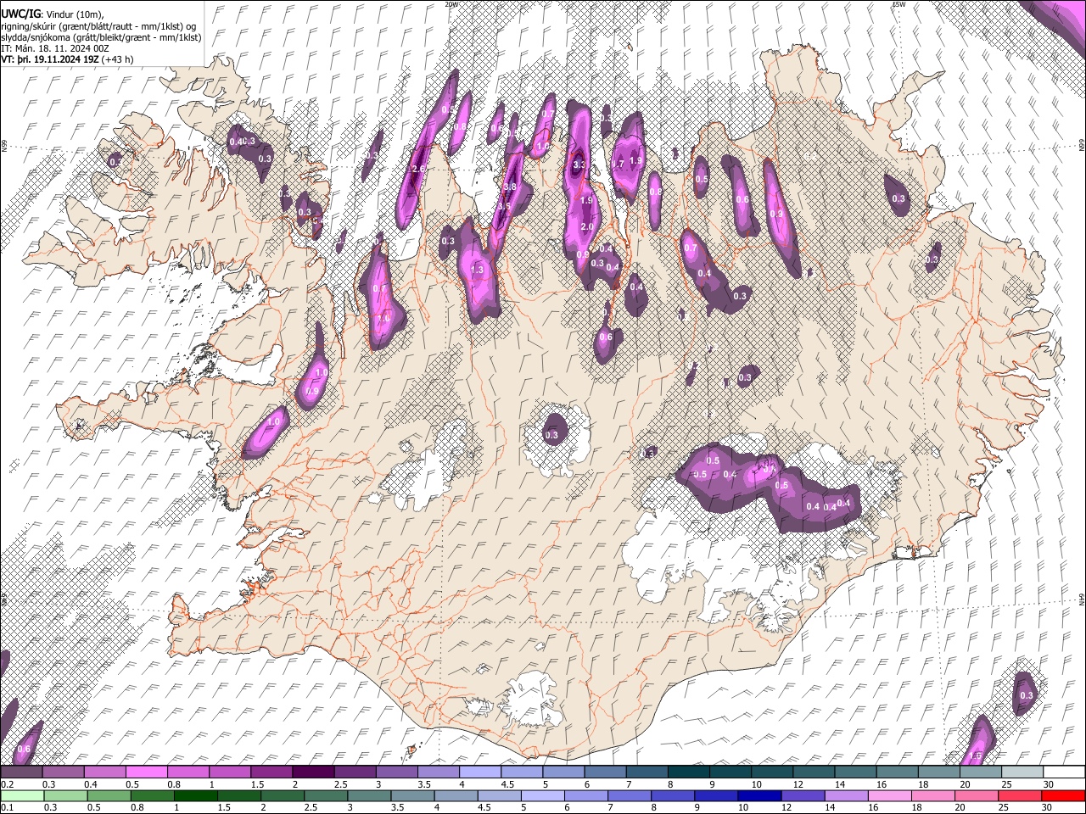
Task: Click the darkest purple snow swatch between 2 and 2.5
Action: click(x=313, y=772)
